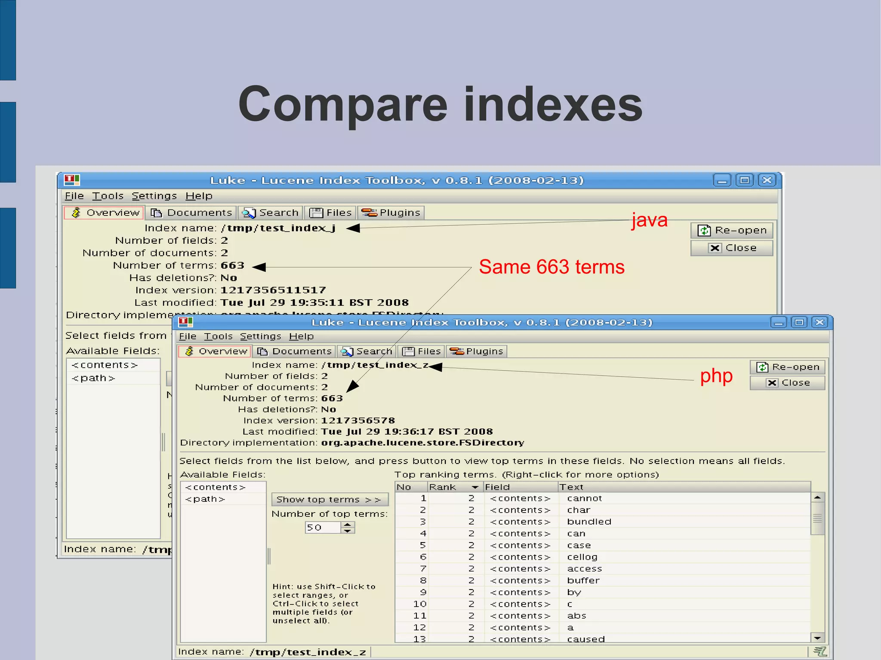
Task: Click the number of top terms input field
Action: (322, 528)
